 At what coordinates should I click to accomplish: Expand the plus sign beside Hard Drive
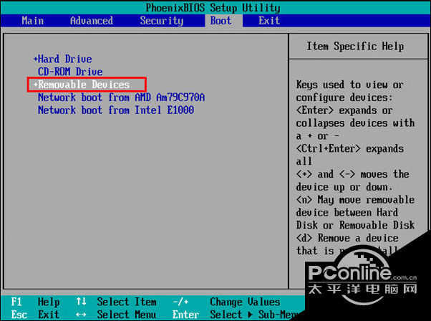(35, 59)
